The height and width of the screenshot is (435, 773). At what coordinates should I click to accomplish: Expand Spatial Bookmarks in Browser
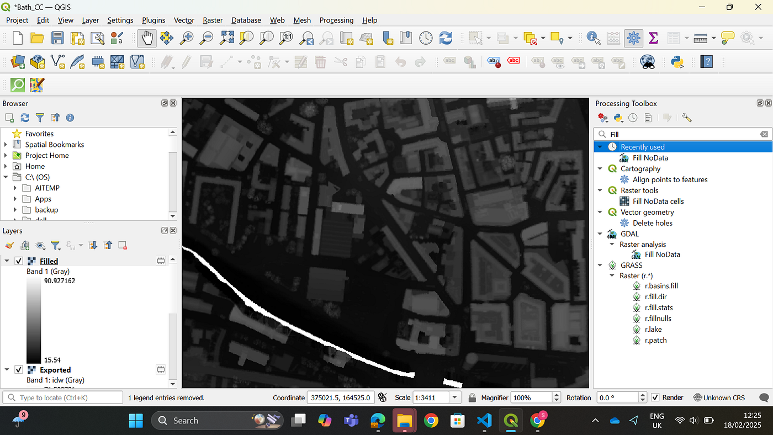point(6,145)
